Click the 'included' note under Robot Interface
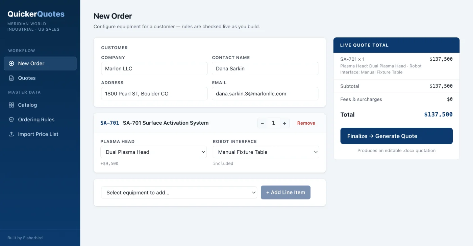The height and width of the screenshot is (246, 473). point(223,163)
